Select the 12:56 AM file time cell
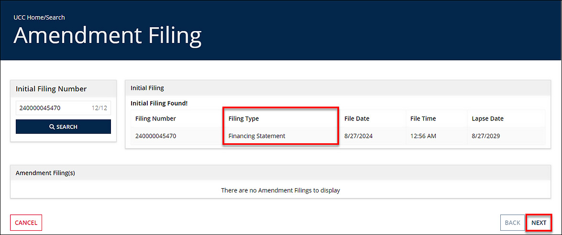This screenshot has height=235, width=562. pos(423,136)
